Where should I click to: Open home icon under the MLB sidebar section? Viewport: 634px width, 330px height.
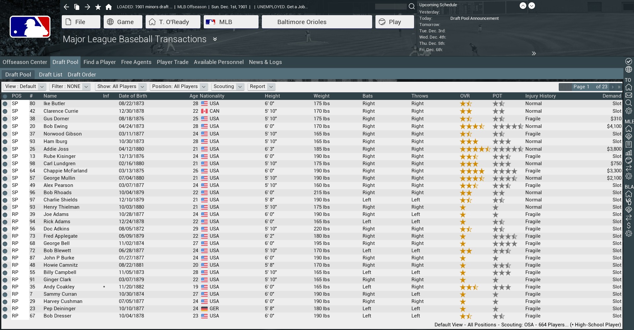pos(629,129)
